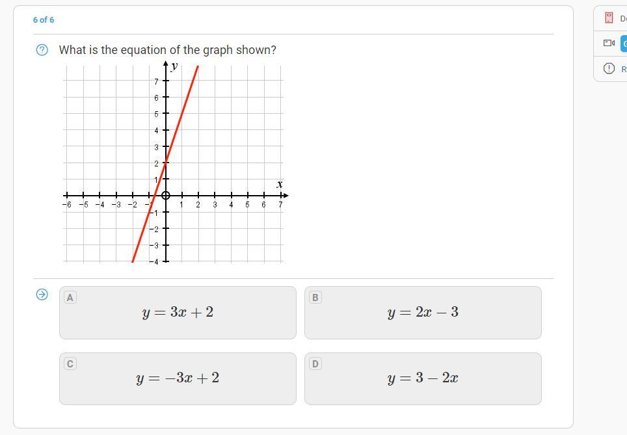Click the arrow icon beside the answers

click(42, 295)
